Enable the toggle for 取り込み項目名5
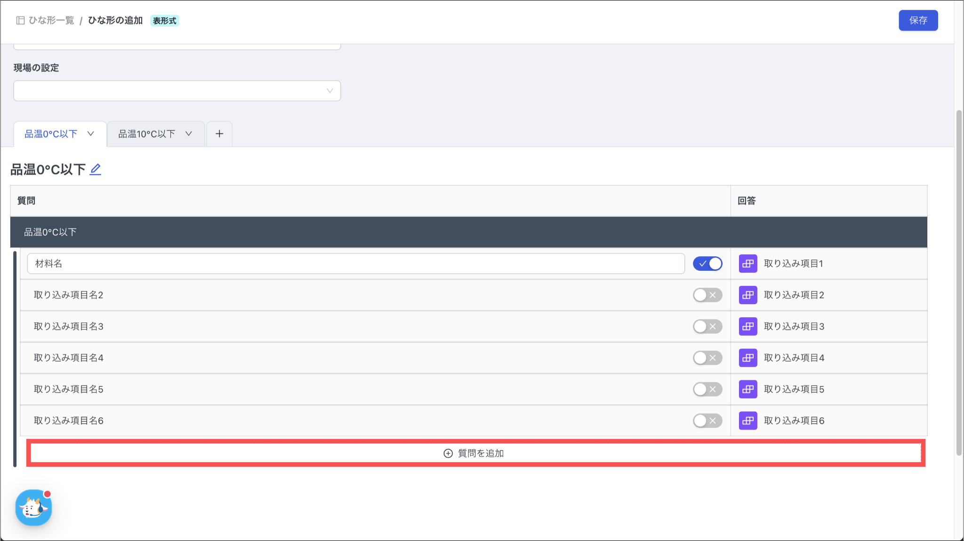Viewport: 964px width, 541px height. 707,389
